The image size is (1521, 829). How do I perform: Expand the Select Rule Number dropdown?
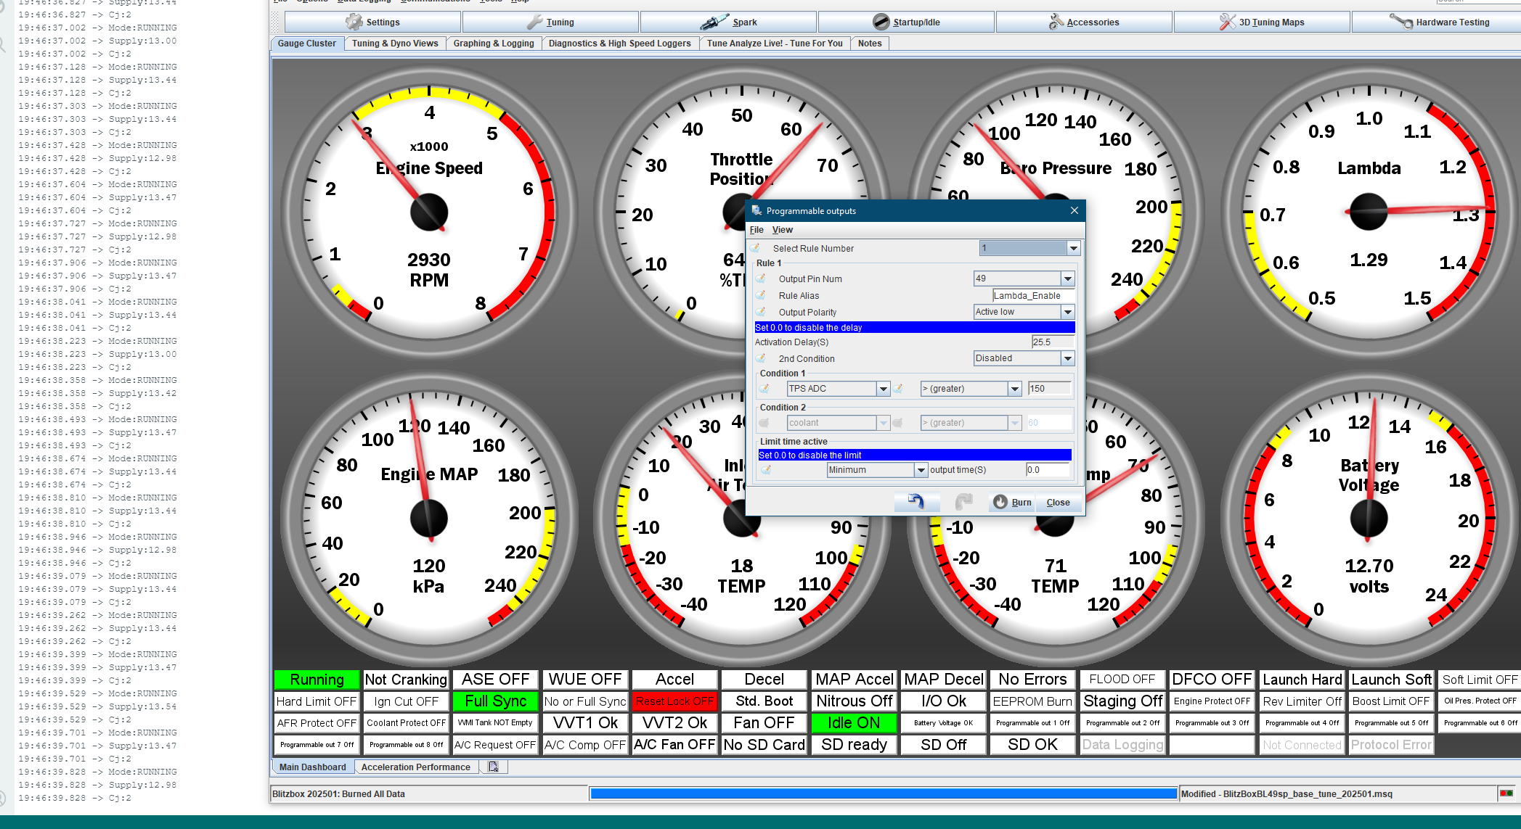(x=1073, y=248)
